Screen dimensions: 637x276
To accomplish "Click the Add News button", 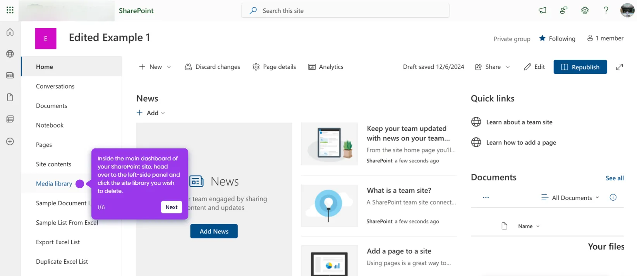I will (x=214, y=231).
